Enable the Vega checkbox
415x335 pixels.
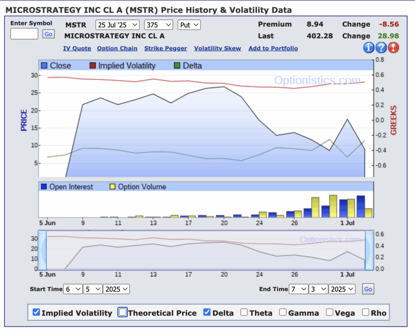coord(329,312)
